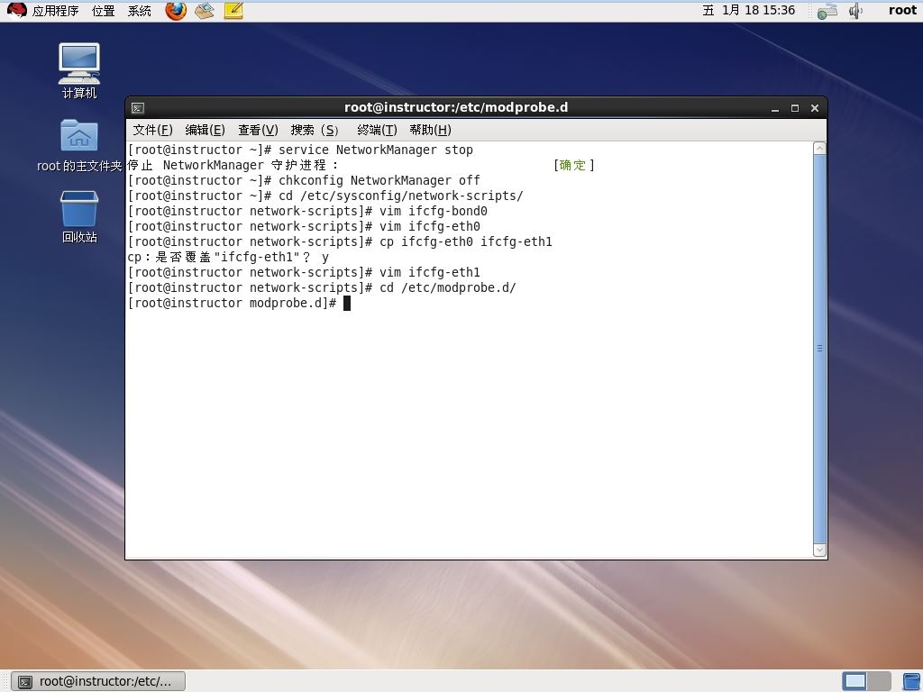Open the 计算机 desktop icon
This screenshot has height=692, width=923.
[x=79, y=70]
